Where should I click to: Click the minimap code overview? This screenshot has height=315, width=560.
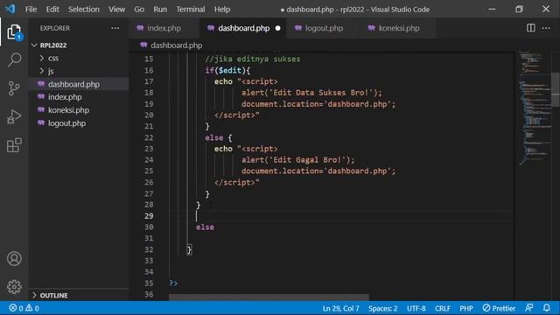pyautogui.click(x=534, y=108)
